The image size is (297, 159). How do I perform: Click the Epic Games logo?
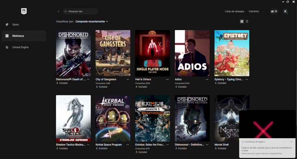click(x=24, y=12)
